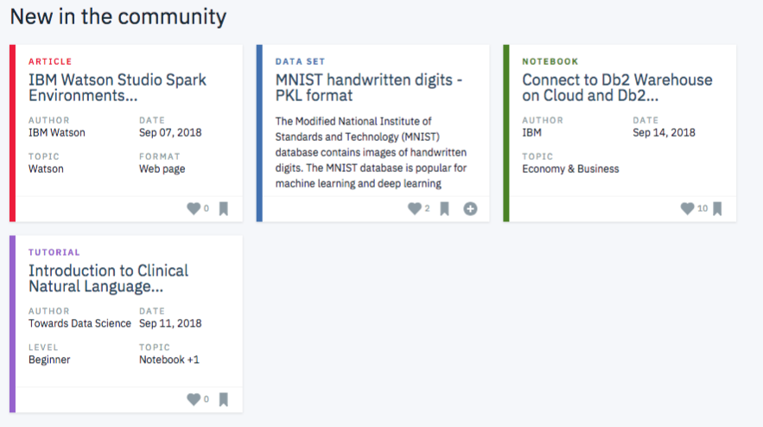The width and height of the screenshot is (763, 427).
Task: Bookmark the MNIST handwritten digits data set
Action: (x=444, y=209)
